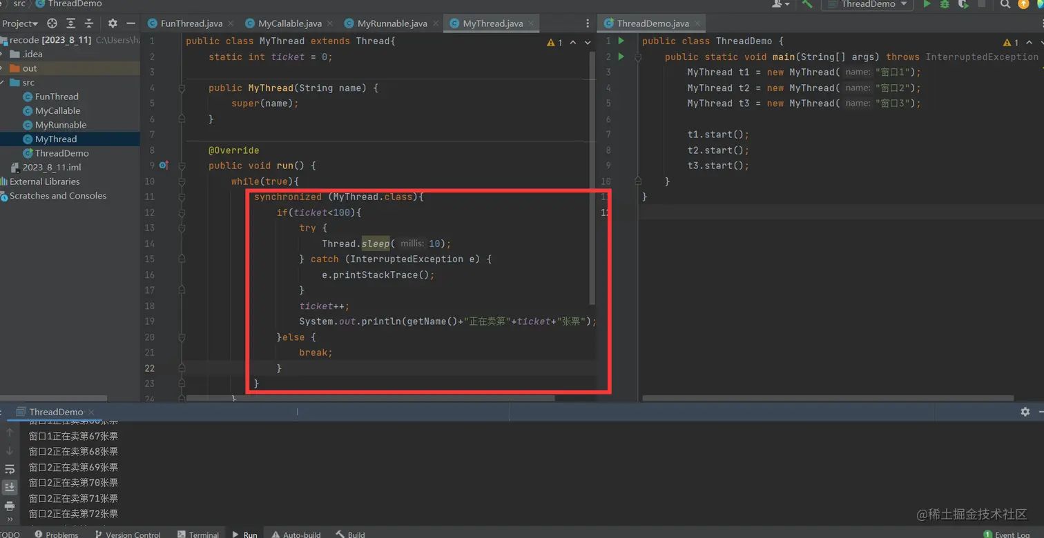Close the ThreadDemo.java tab
This screenshot has height=538, width=1044.
(696, 23)
